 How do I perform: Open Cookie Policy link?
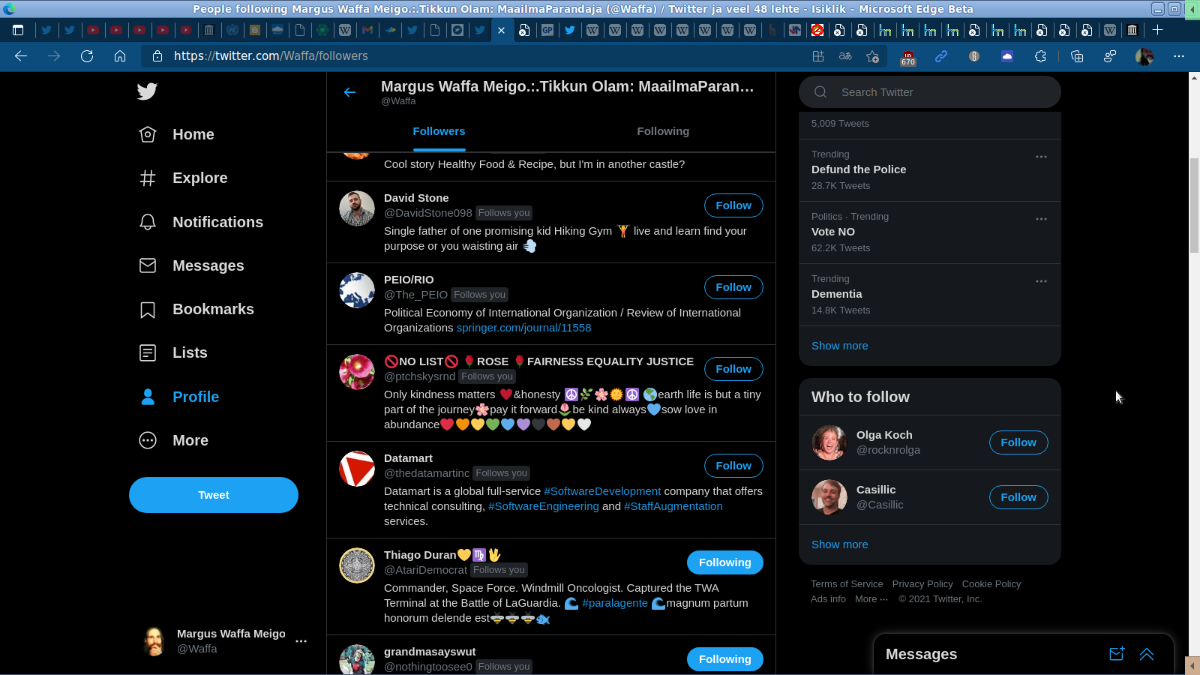click(x=991, y=584)
